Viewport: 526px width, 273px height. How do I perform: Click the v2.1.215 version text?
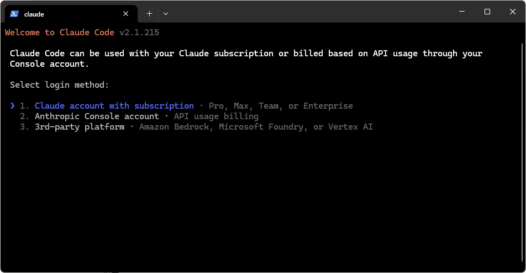coord(139,33)
